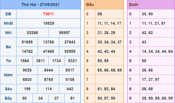
Task: Click the number 5108
Action: [70, 79]
